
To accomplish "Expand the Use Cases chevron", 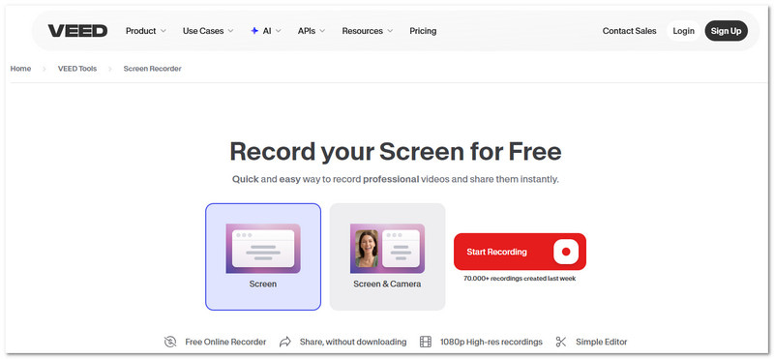I will point(230,31).
